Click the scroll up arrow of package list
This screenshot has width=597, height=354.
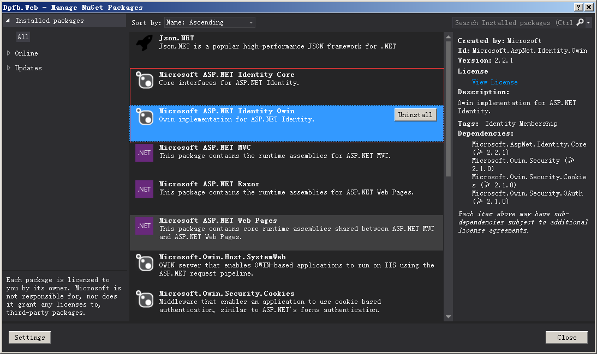coord(448,37)
